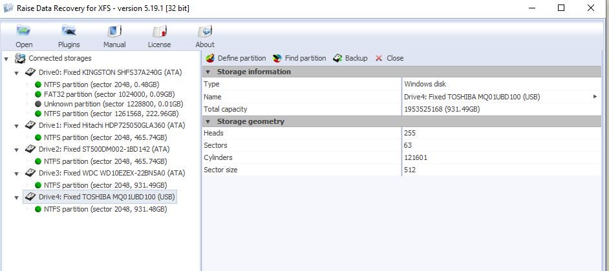Collapse the Storage geometry section
Viewport: 609px width, 271px height.
click(x=208, y=121)
